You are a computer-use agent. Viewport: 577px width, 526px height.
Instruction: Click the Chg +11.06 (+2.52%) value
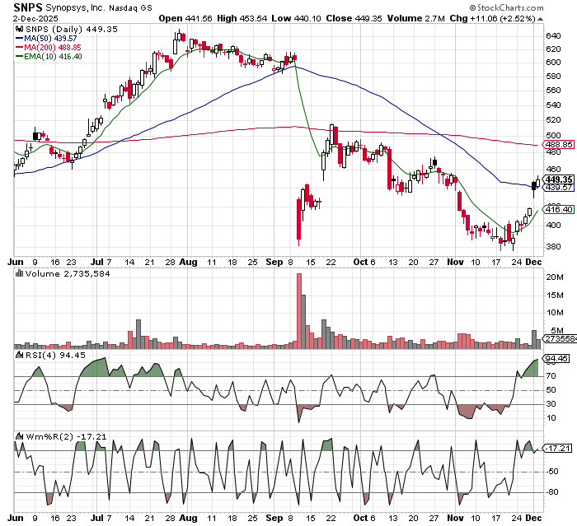coord(492,18)
